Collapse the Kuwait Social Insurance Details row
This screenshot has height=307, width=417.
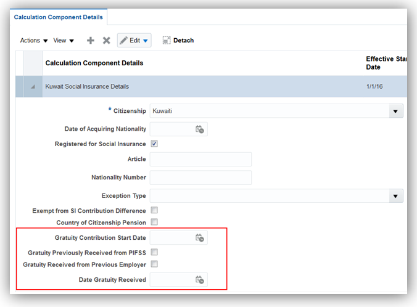click(x=33, y=87)
